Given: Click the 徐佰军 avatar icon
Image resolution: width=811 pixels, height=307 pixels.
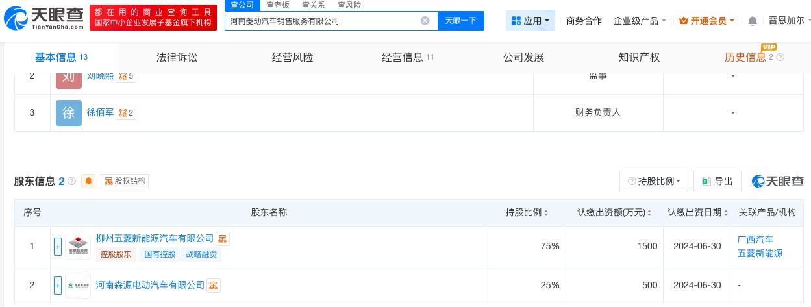Looking at the screenshot, I should coord(69,113).
